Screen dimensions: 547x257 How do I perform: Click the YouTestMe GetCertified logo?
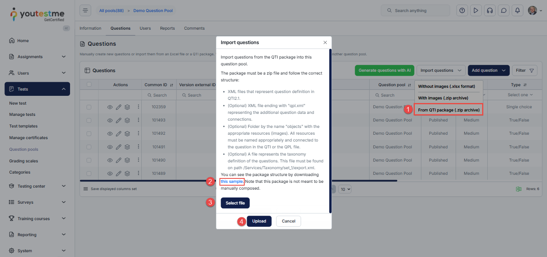(37, 14)
